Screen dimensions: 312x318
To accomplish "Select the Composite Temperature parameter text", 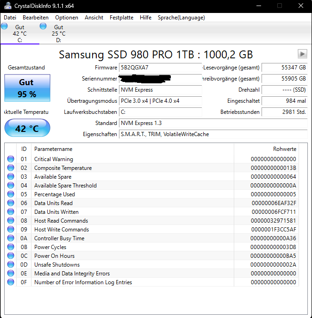I will [x=63, y=168].
